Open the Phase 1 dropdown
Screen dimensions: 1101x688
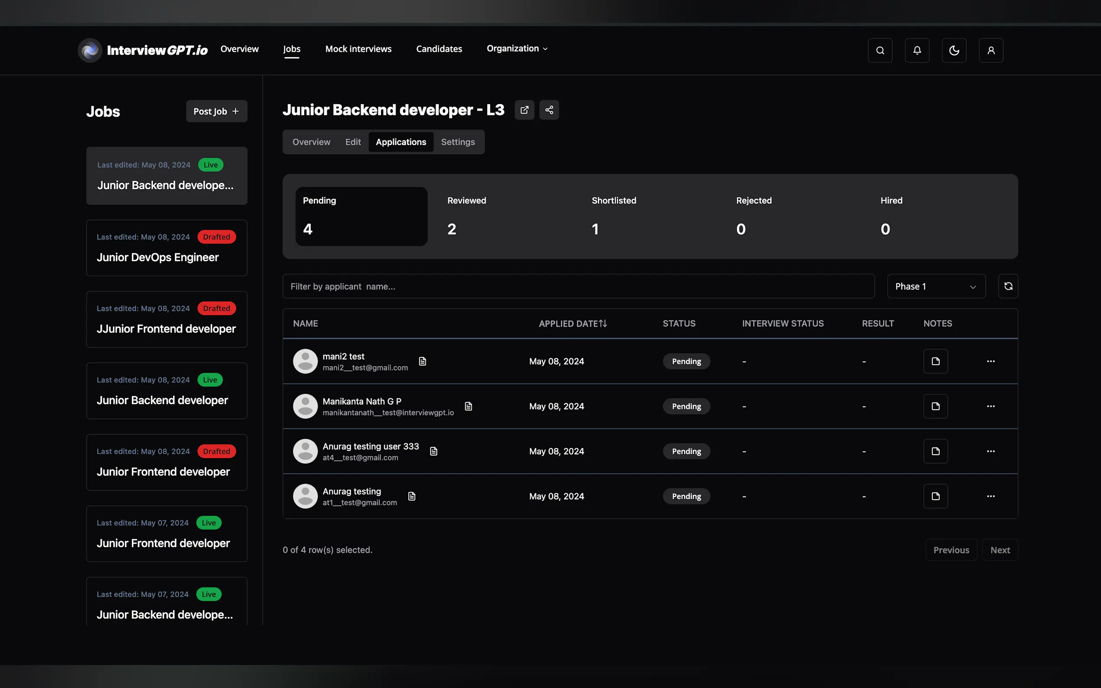point(936,286)
